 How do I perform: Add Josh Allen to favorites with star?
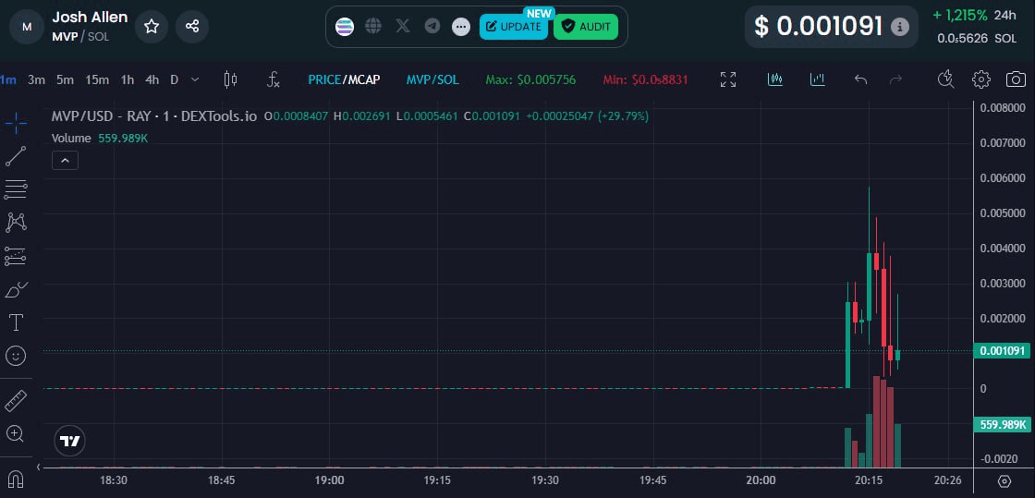[152, 27]
